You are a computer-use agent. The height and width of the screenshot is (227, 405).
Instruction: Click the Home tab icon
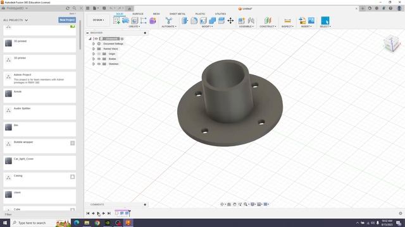[x=129, y=8]
